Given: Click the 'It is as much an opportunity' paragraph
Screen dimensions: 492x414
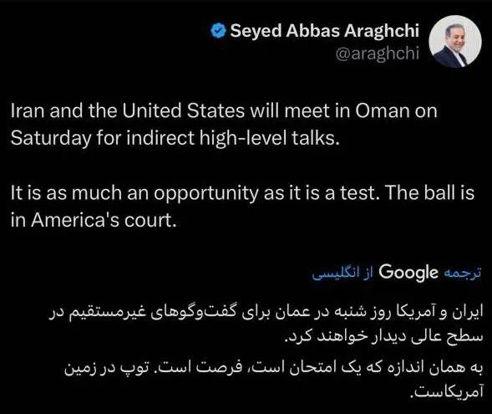Looking at the screenshot, I should click(242, 207).
